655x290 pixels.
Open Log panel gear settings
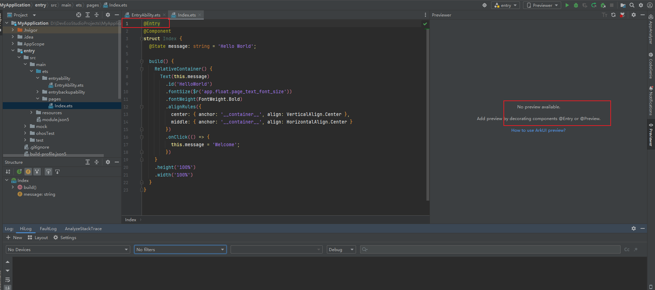tap(634, 228)
